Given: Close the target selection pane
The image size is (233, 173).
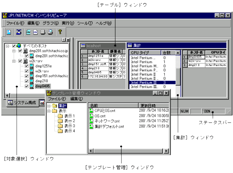Looking at the screenshot, I should point(68,40).
